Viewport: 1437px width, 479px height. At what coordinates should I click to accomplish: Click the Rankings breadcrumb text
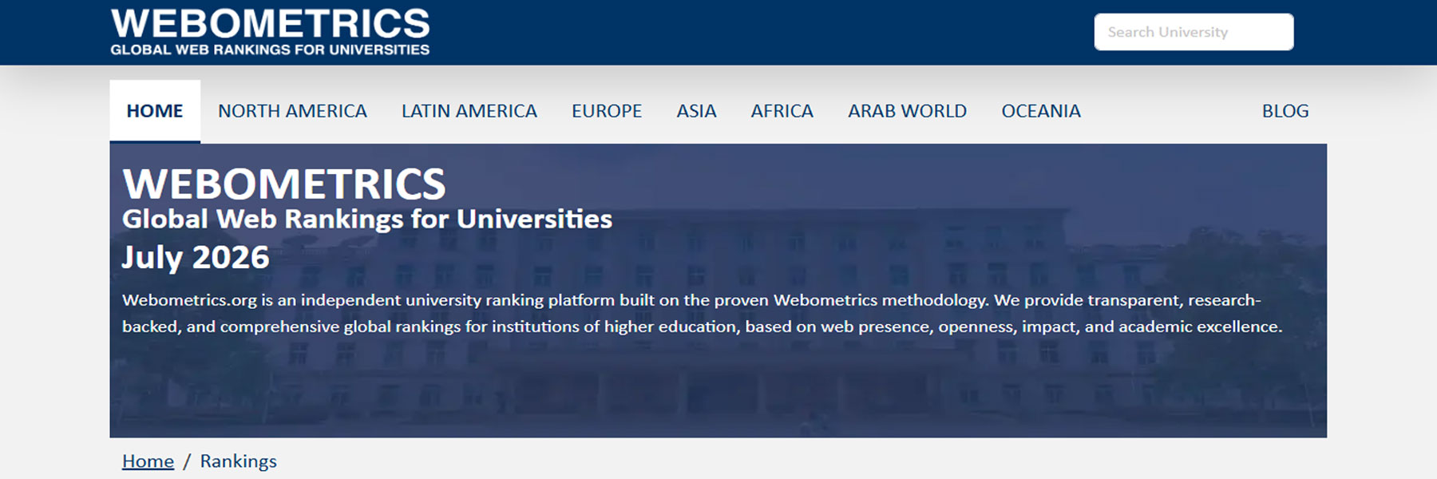pyautogui.click(x=238, y=461)
